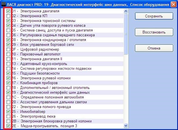The height and width of the screenshot is (130, 178).
Task: Uncheck 19 - Диагностический интерфейс шин данных checkbox
Action: [8, 92]
